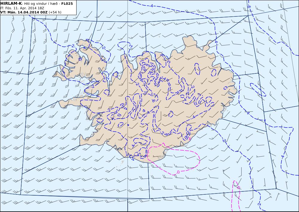Select the 'IT: Fös. 11. Apr. 2014 18Z' line

pyautogui.click(x=22, y=8)
